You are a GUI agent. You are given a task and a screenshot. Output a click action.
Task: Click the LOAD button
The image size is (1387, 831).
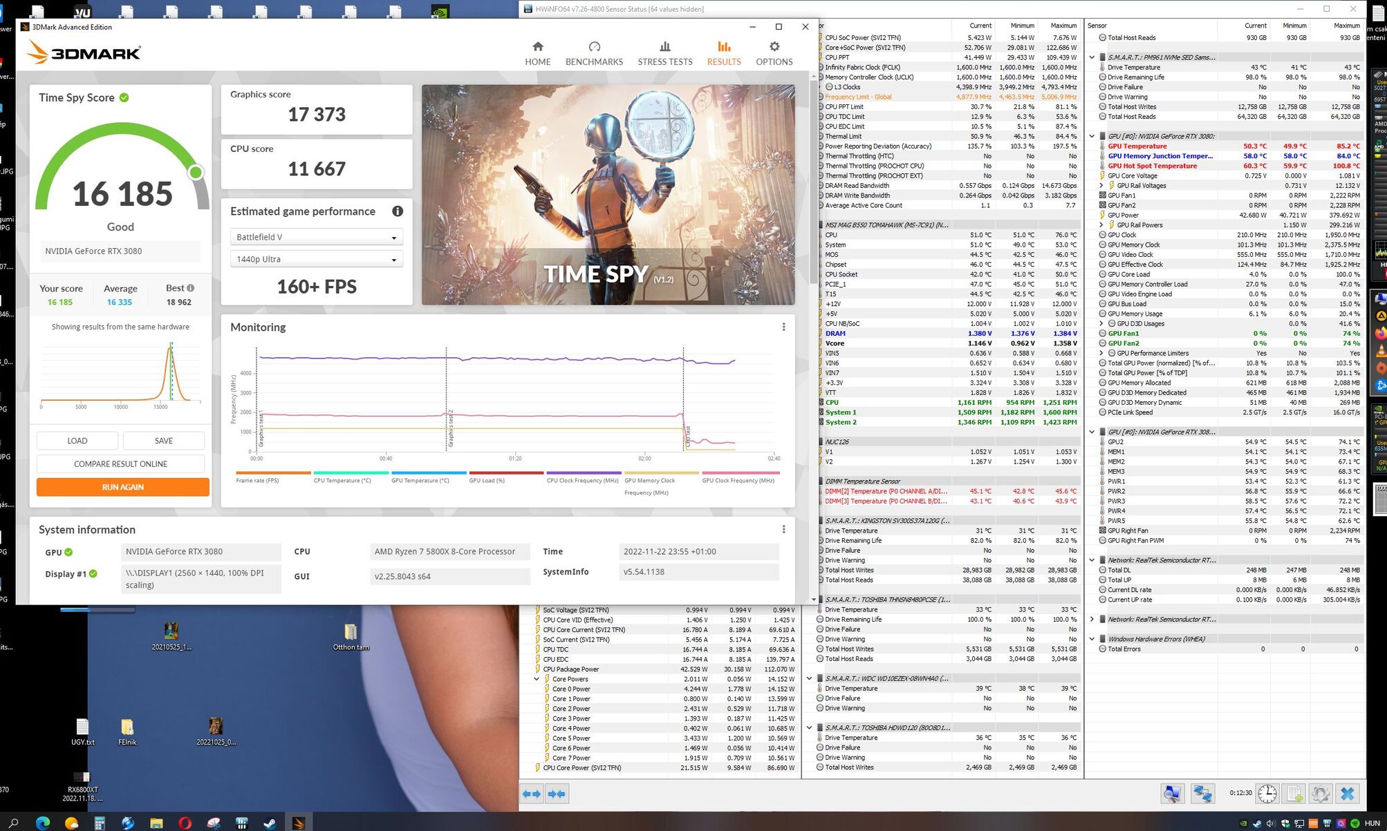coord(77,441)
